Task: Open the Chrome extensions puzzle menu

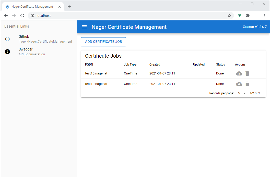Action: click(x=248, y=16)
